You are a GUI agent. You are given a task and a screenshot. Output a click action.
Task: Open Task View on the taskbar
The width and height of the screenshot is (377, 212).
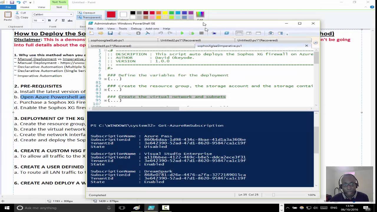pos(122,208)
